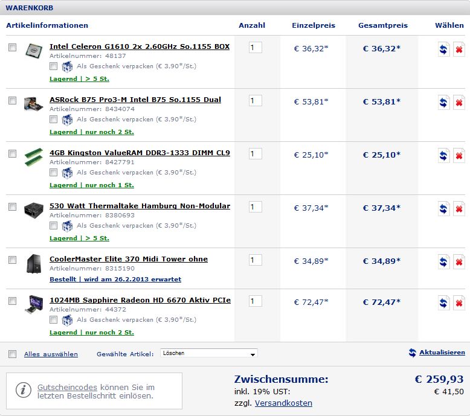
Task: Select the Kingston ValueRAM item checkbox
Action: point(12,153)
